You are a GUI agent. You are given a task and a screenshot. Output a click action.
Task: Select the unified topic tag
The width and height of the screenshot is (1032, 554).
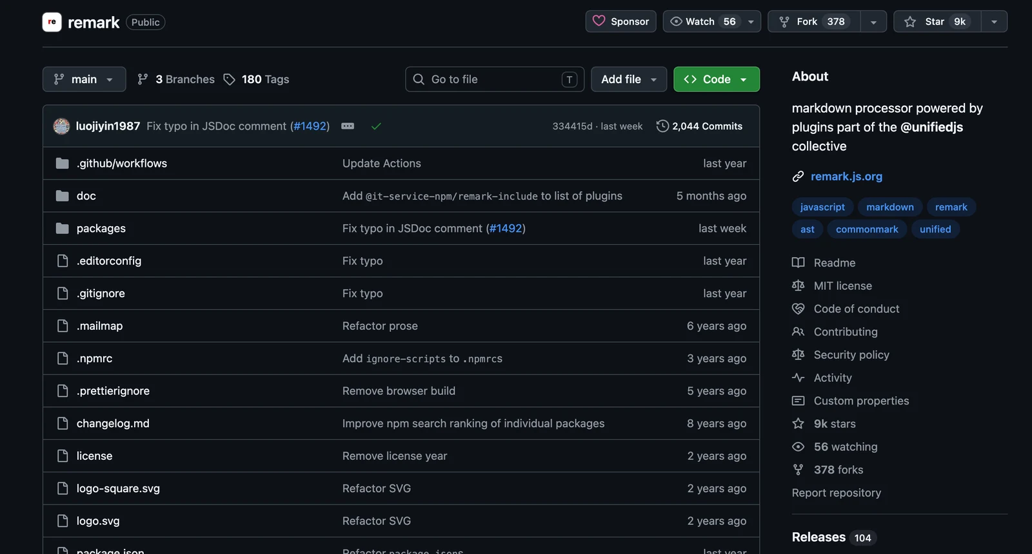935,229
